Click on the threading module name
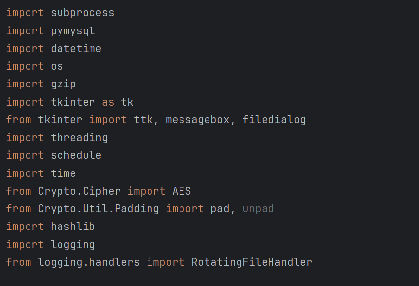This screenshot has width=419, height=286. click(79, 138)
